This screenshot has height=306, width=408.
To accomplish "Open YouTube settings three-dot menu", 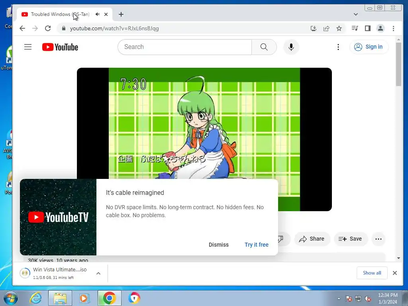I will pos(338,47).
